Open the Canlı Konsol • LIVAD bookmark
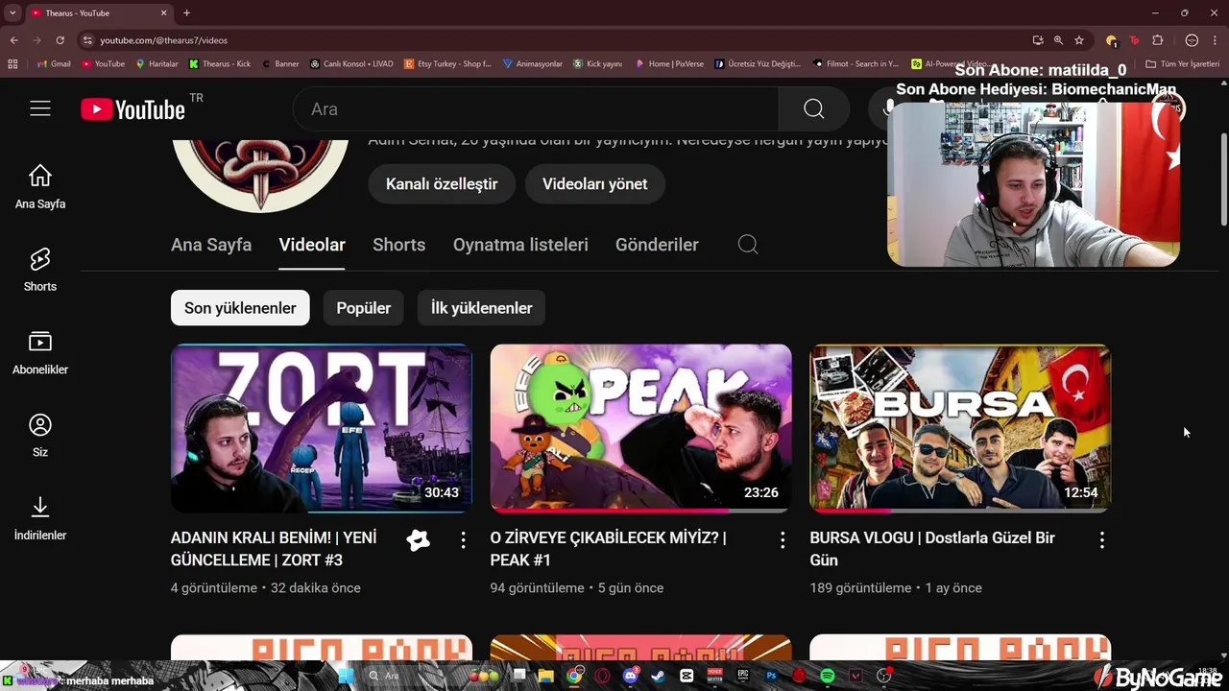The height and width of the screenshot is (691, 1229). (x=351, y=64)
